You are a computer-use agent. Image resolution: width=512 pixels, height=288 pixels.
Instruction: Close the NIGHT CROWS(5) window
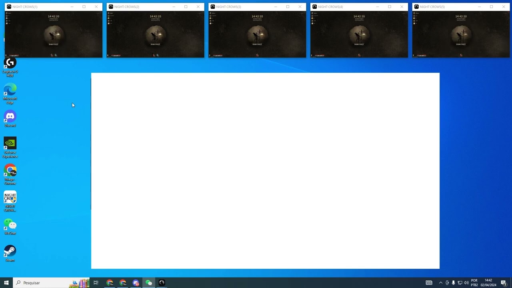tap(504, 7)
